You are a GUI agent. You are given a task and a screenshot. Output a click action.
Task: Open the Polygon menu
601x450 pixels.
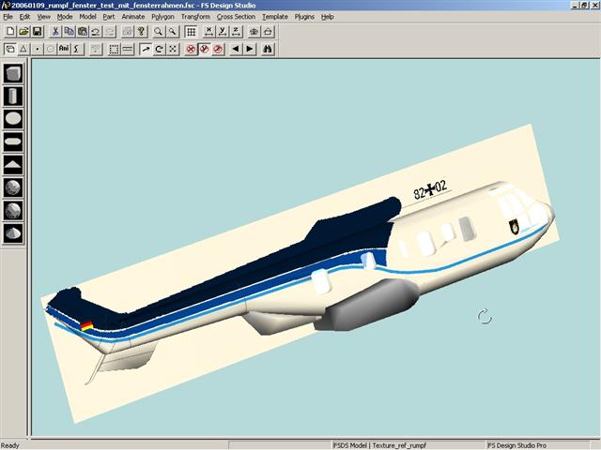[162, 17]
